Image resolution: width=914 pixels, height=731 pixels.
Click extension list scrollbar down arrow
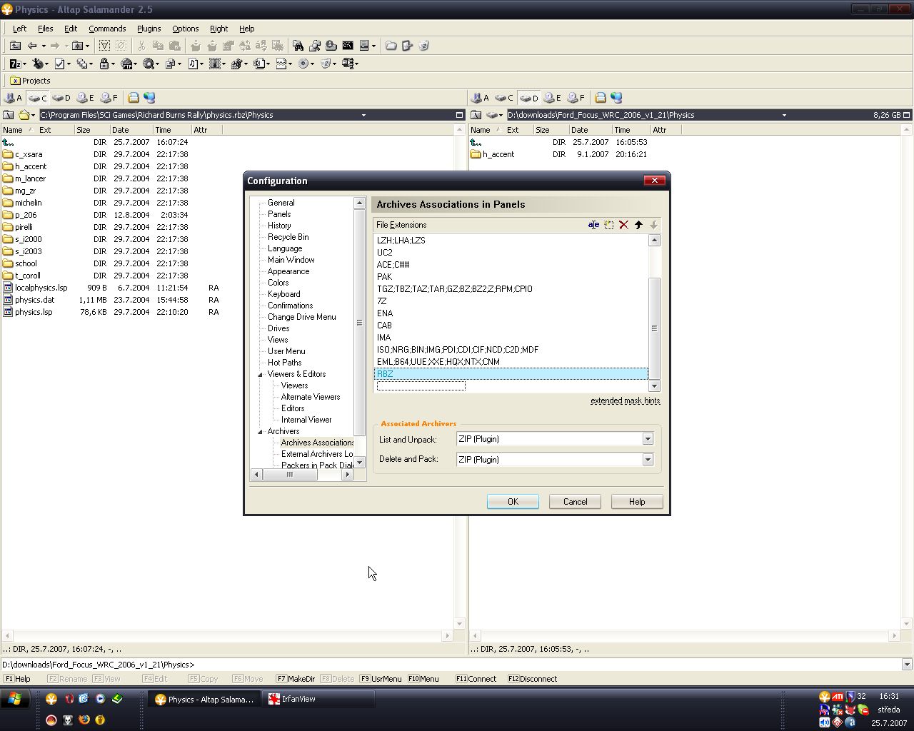pos(654,386)
